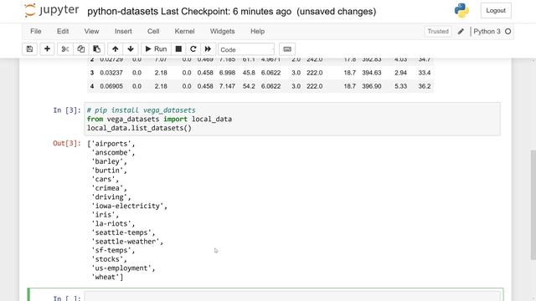The image size is (536, 301).
Task: Open the Cell menu
Action: [153, 31]
